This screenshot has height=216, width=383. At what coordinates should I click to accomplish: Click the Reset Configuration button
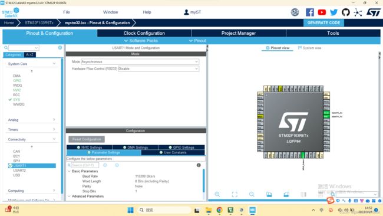(87, 139)
